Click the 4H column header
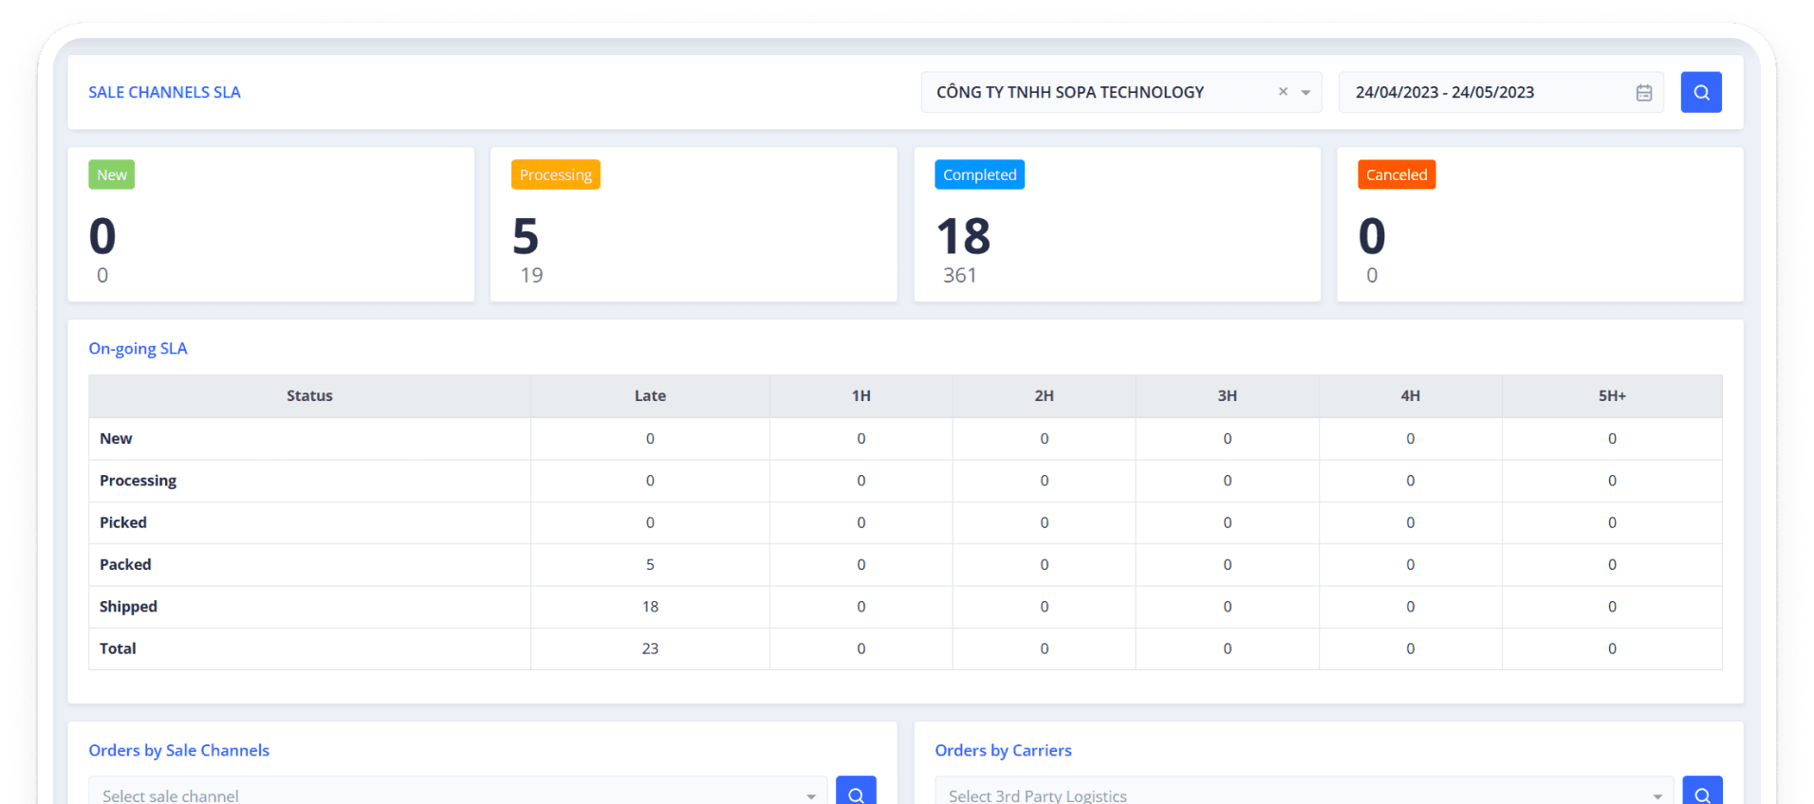This screenshot has width=1814, height=804. coord(1410,395)
